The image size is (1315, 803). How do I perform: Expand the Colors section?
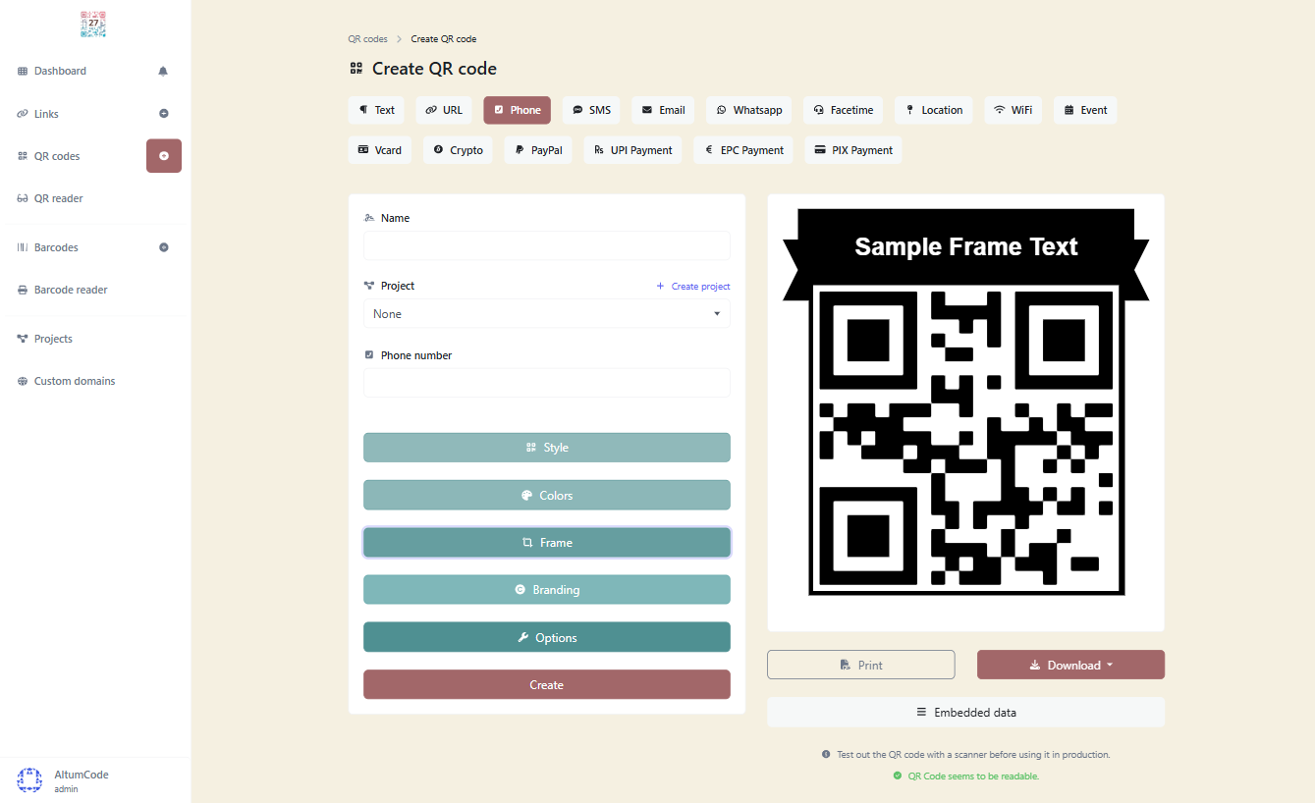point(547,495)
